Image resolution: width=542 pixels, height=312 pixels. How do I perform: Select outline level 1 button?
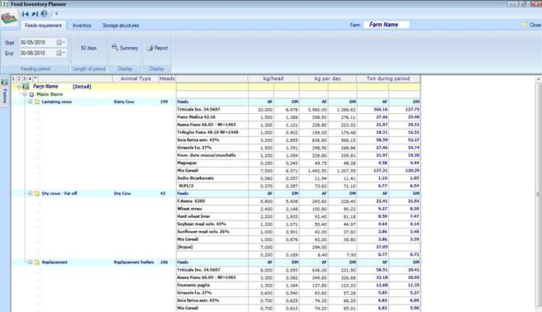click(x=13, y=78)
